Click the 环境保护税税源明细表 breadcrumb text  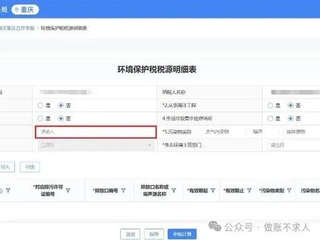tap(64, 28)
